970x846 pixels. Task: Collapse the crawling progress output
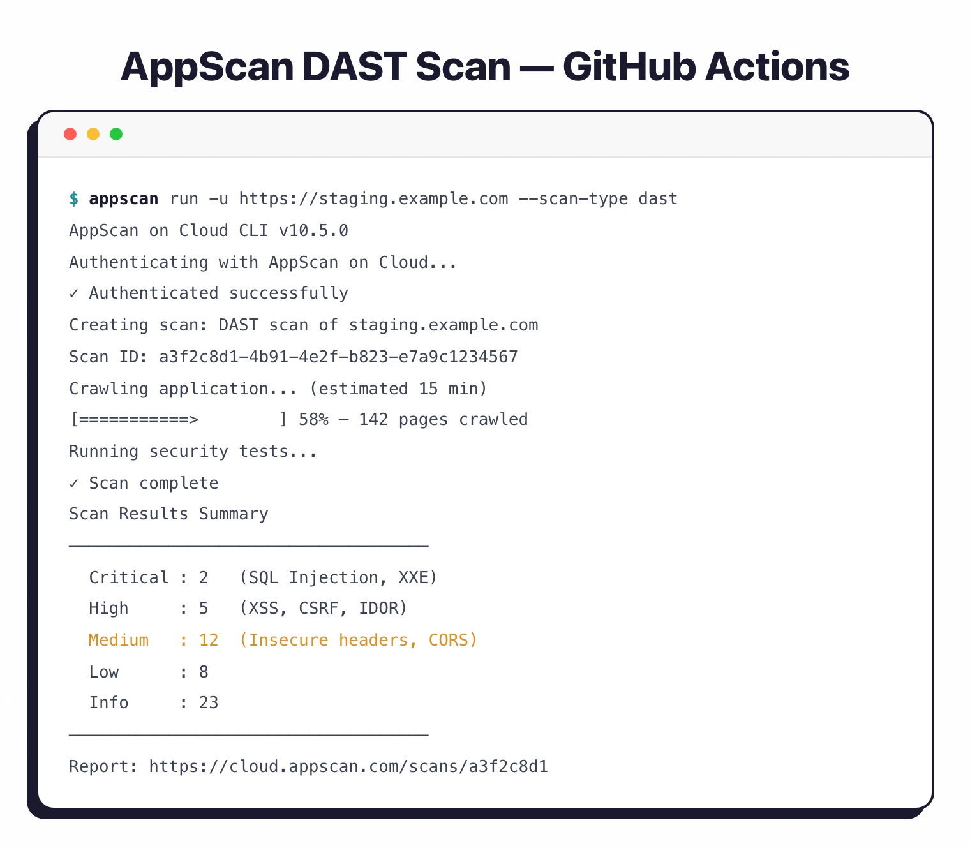(x=299, y=419)
